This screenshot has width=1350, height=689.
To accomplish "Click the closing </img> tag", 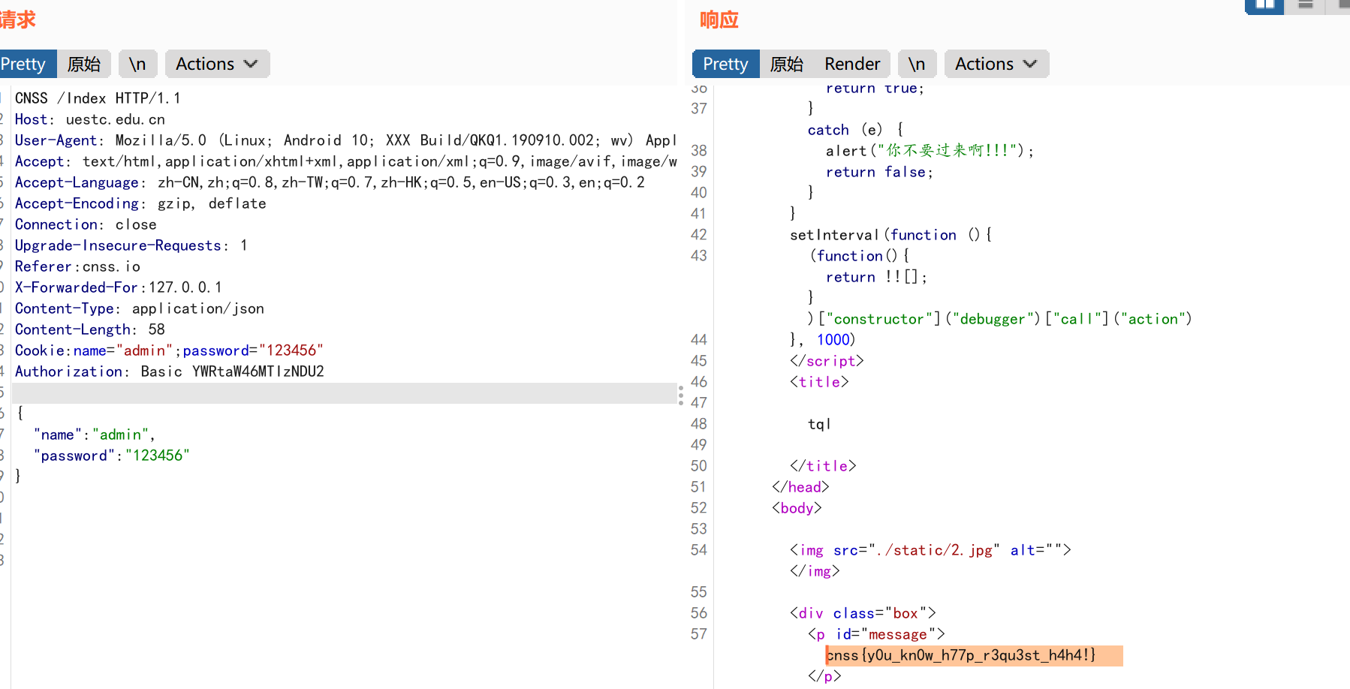I will (815, 571).
